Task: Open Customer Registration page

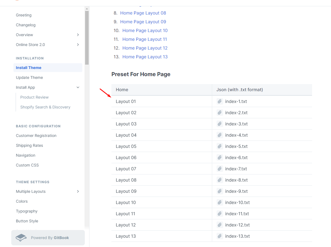Action: pos(36,136)
